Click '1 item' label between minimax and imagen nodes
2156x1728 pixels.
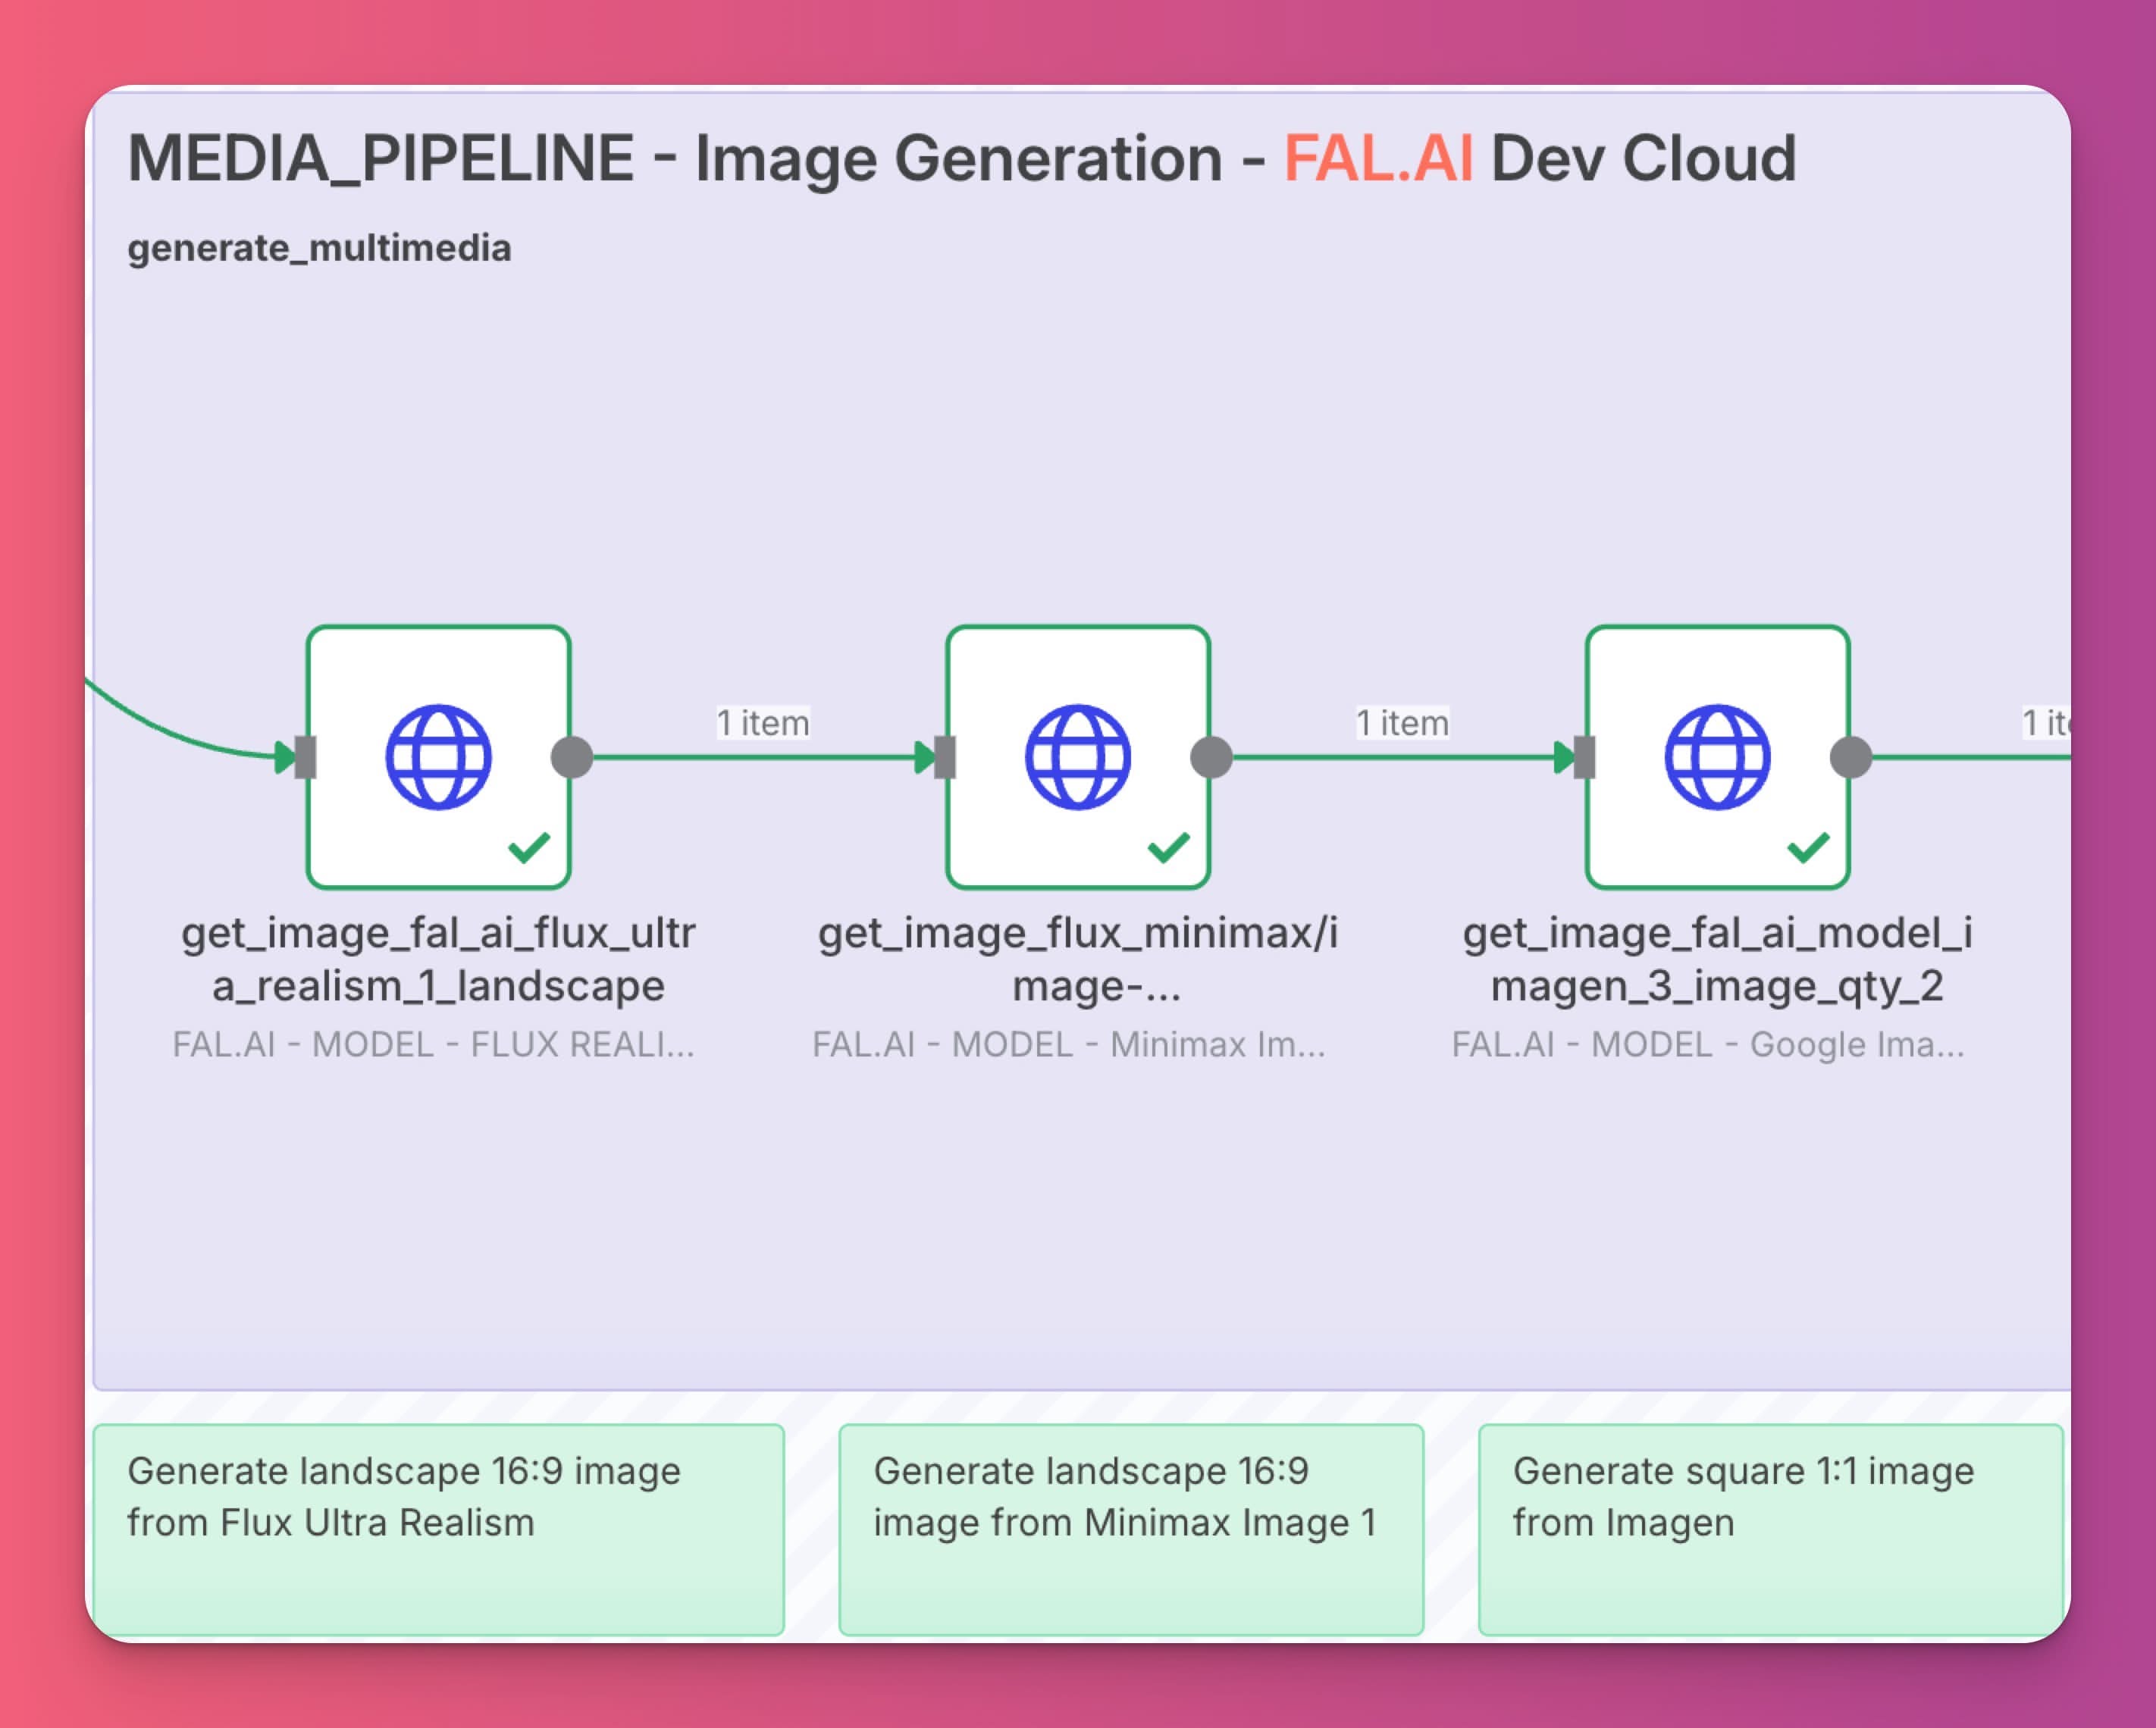click(x=1402, y=722)
